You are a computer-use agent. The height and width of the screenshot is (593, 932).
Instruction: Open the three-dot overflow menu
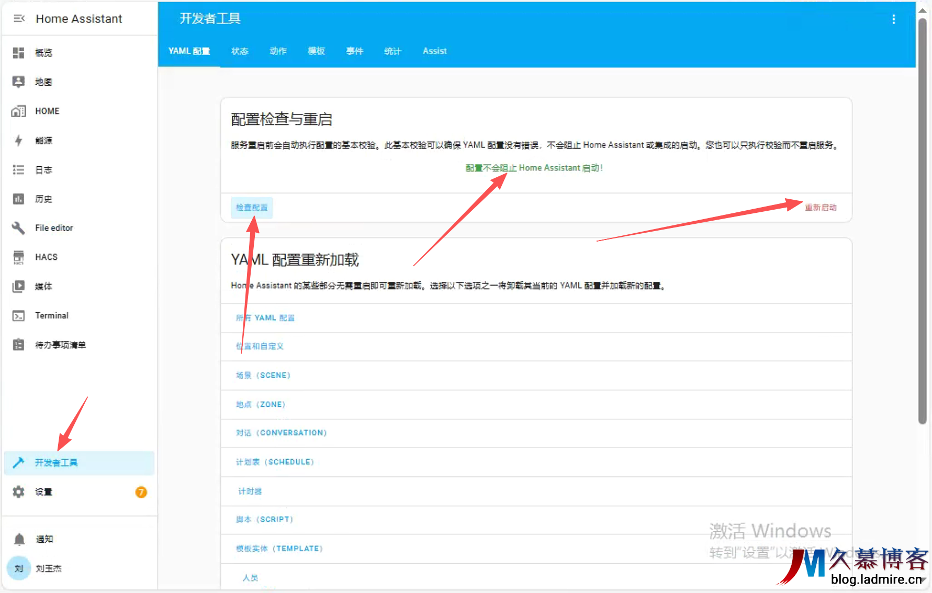point(893,19)
